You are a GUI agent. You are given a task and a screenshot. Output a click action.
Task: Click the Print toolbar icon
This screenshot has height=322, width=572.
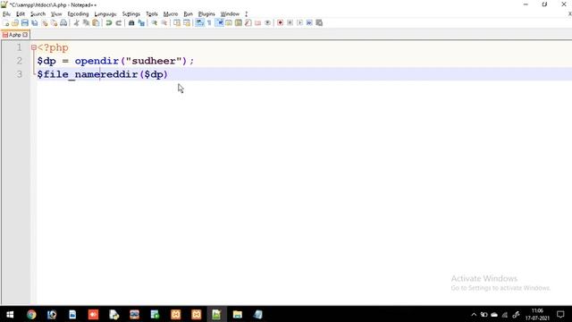click(63, 23)
